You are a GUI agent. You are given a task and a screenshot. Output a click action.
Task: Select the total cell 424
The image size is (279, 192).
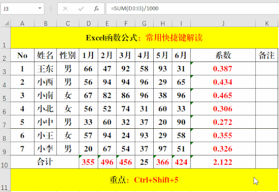click(181, 162)
